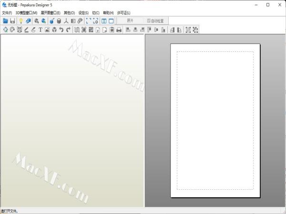The image size is (286, 214).
Task: Click the printer icon
Action: pos(119,29)
